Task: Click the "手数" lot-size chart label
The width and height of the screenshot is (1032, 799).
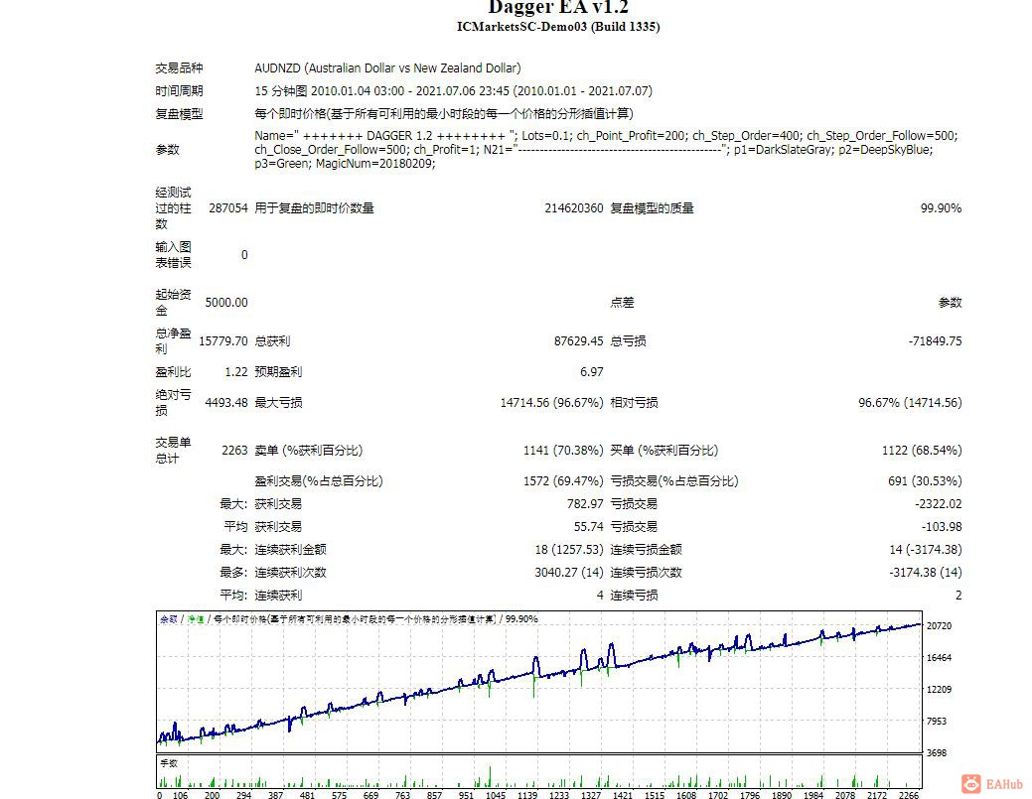Action: pos(169,763)
